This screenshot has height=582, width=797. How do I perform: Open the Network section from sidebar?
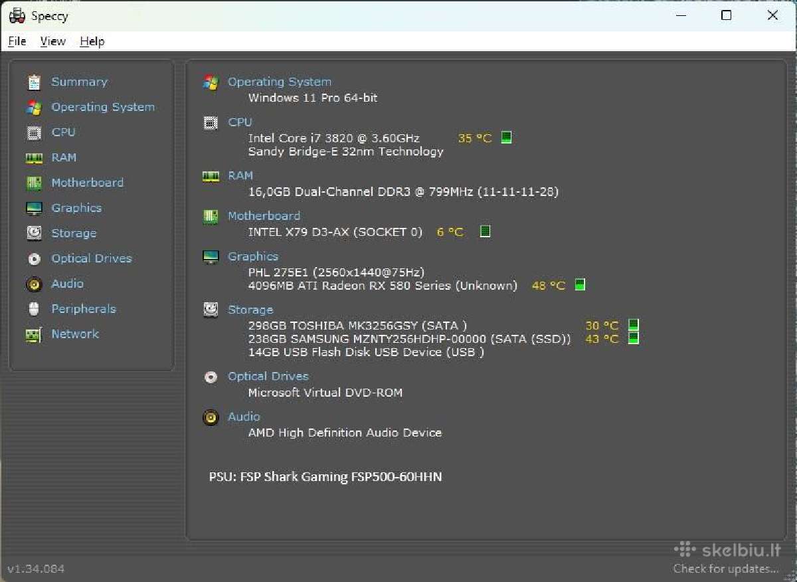(x=75, y=334)
